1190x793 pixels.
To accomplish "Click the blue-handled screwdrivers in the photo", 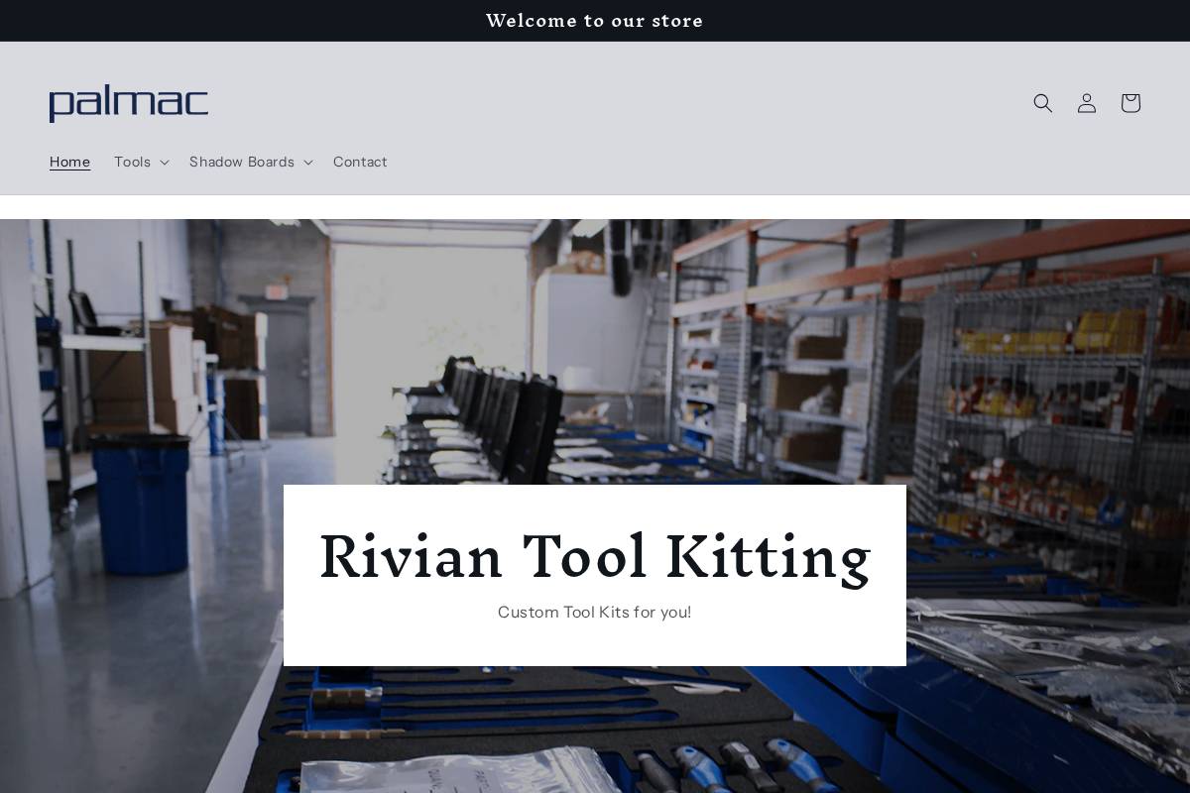I will click(734, 765).
